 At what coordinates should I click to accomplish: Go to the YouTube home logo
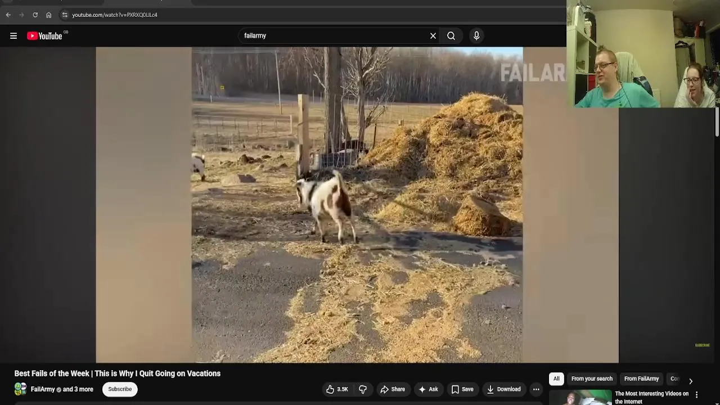44,36
